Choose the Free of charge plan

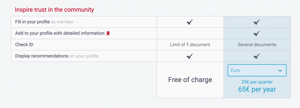(190, 80)
